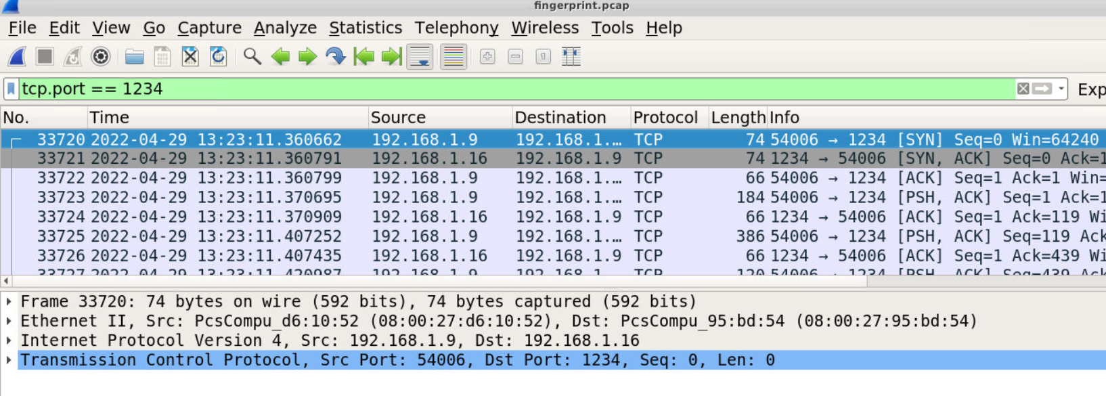
Task: Open the Go menu
Action: 154,28
